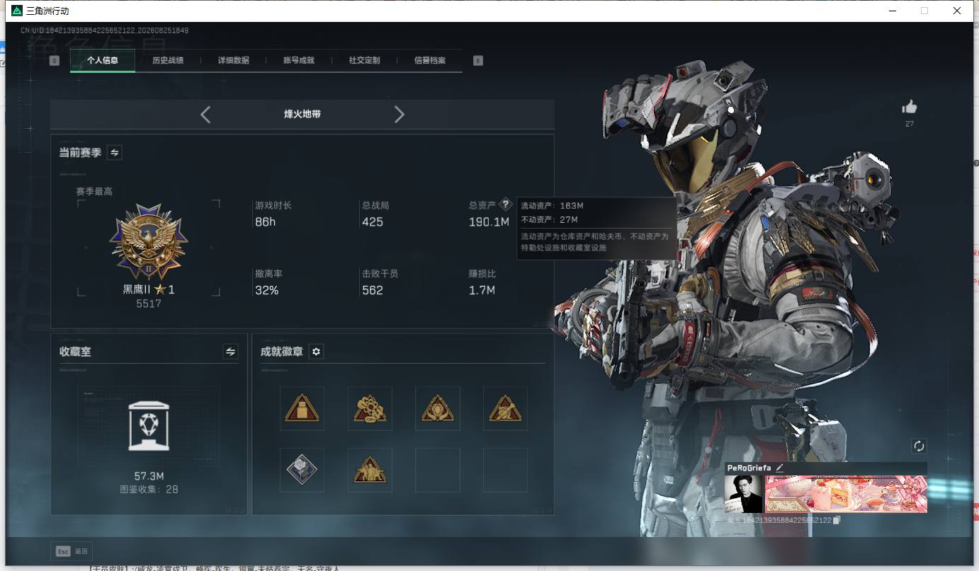Click the PeRoGriefa player name
The width and height of the screenshot is (979, 571).
point(749,468)
